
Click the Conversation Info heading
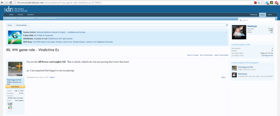point(241,44)
